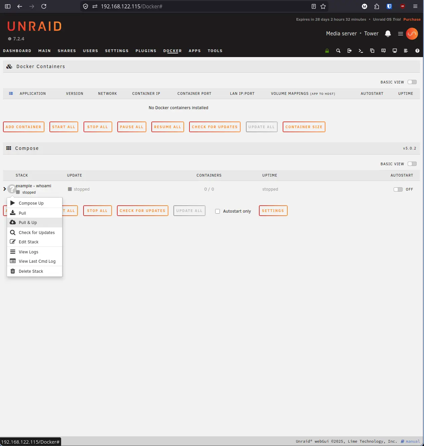The image size is (424, 446).
Task: Check the Autostart only checkbox
Action: [218, 211]
